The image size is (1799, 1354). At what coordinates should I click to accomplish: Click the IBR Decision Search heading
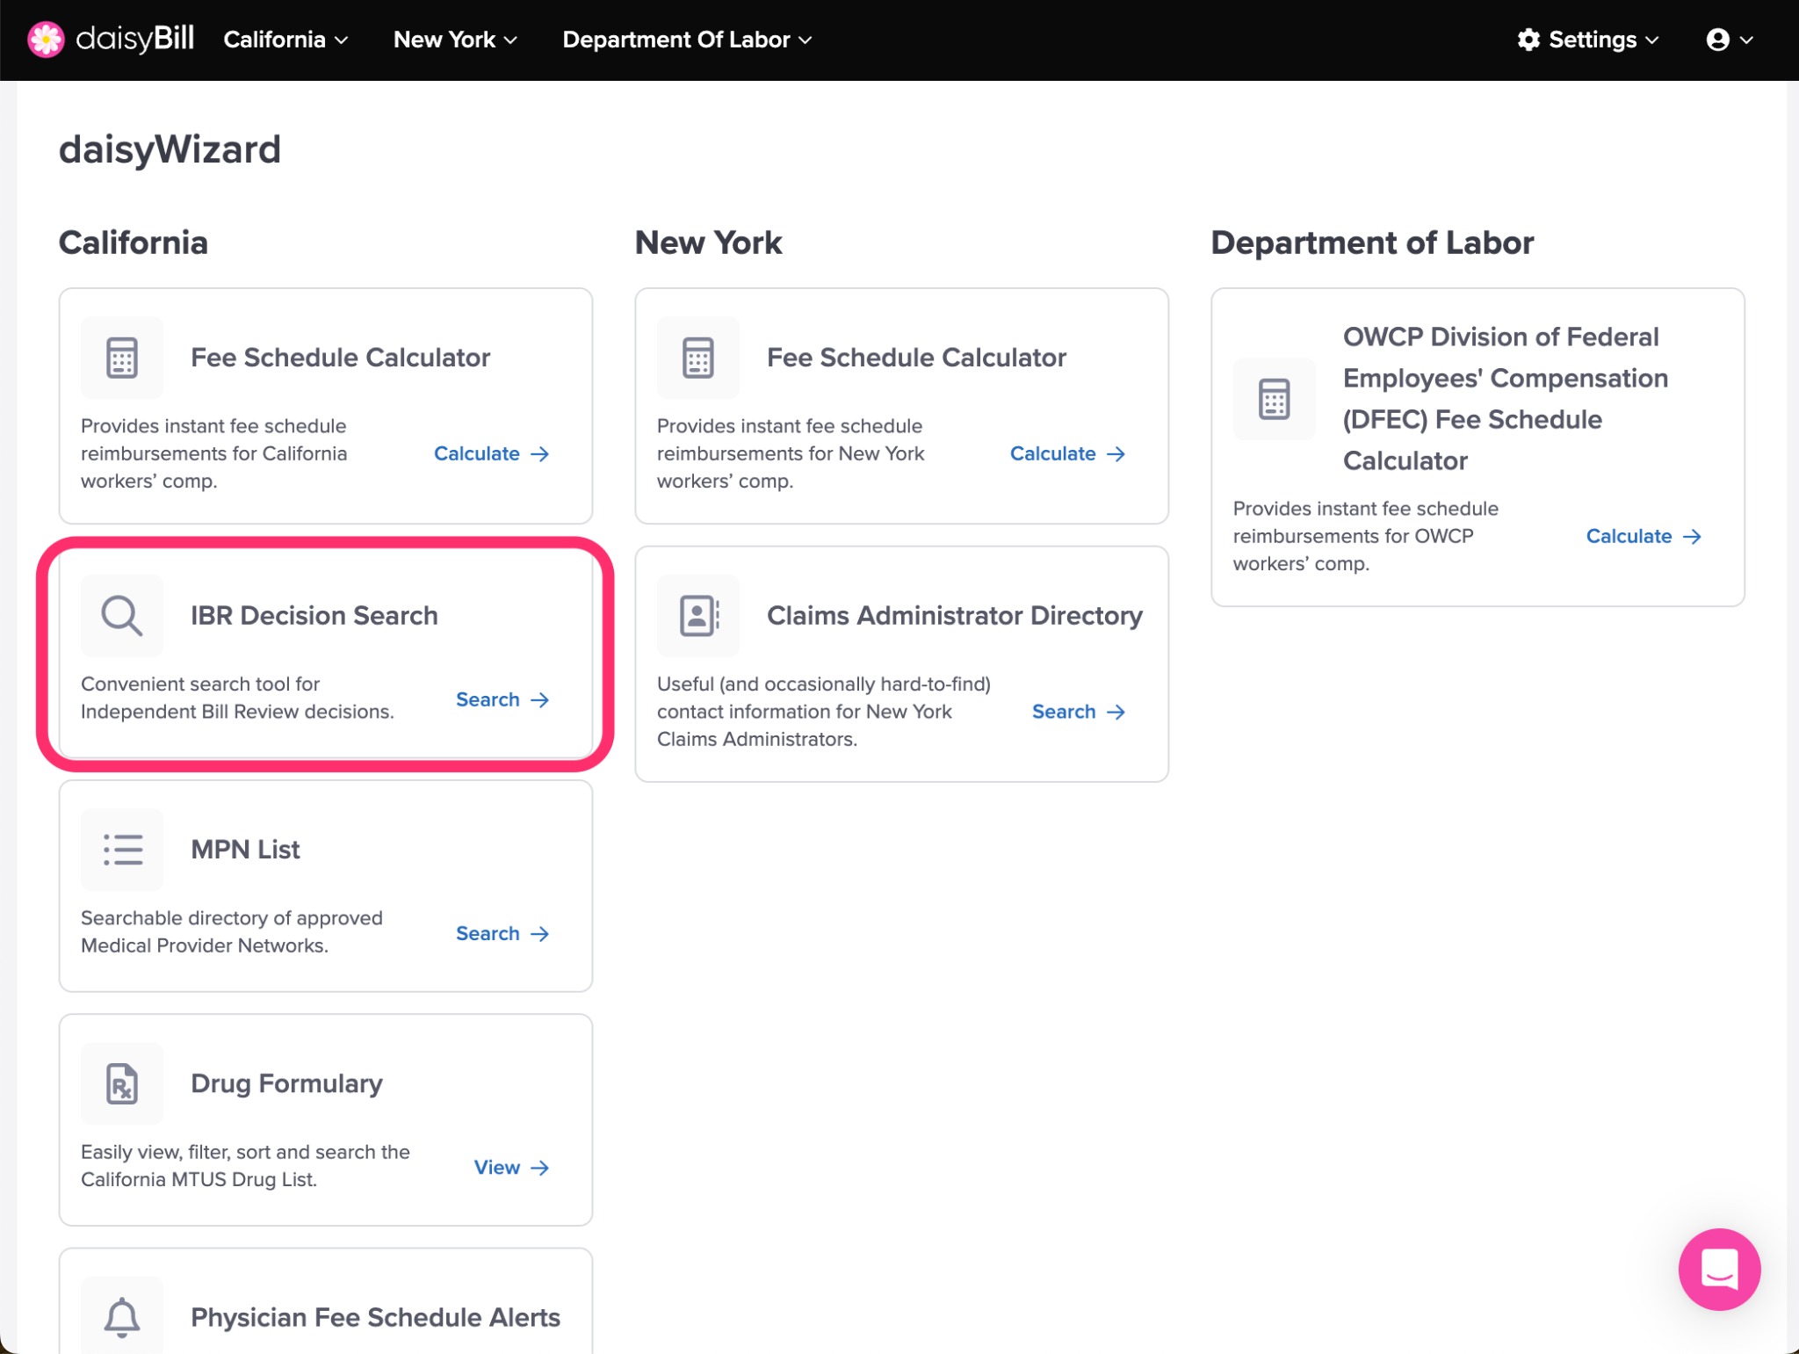314,615
